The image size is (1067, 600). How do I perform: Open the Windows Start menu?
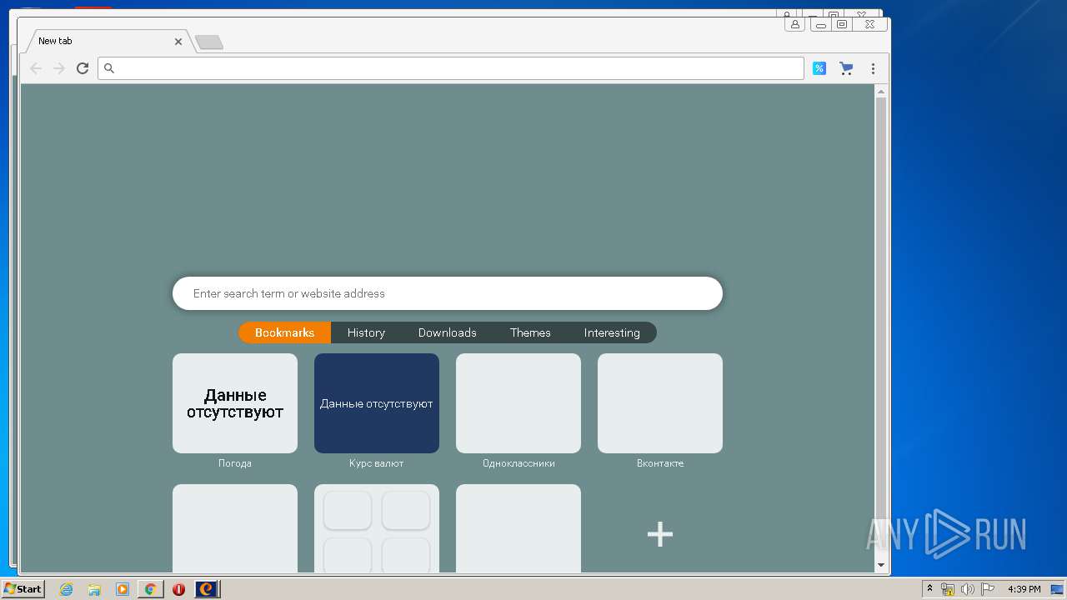coord(23,589)
